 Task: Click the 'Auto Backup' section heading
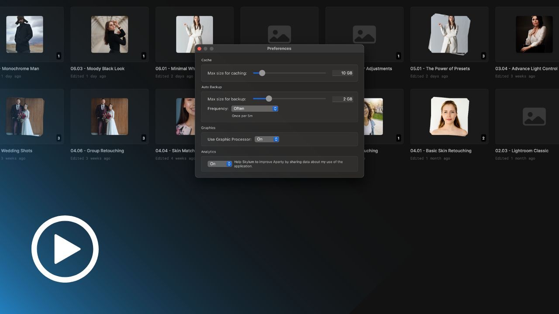click(x=211, y=87)
